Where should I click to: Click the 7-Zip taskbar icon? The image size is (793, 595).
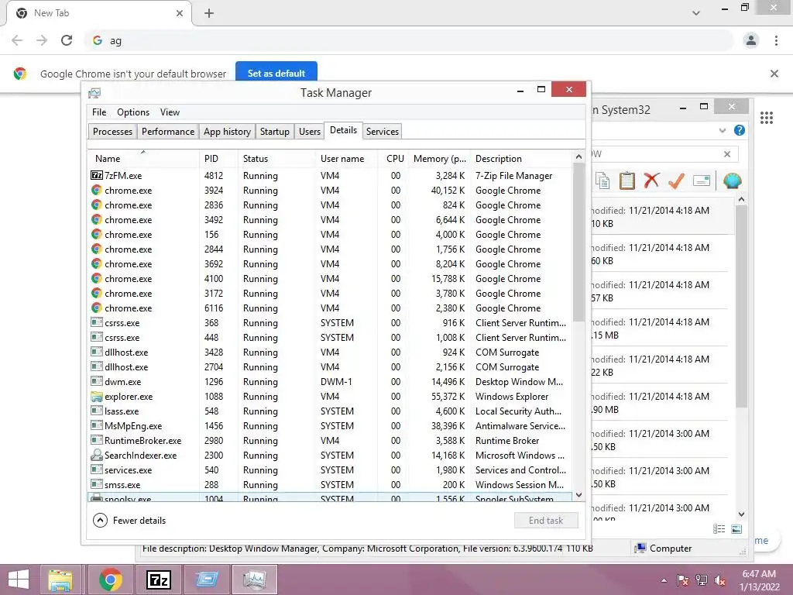click(159, 580)
